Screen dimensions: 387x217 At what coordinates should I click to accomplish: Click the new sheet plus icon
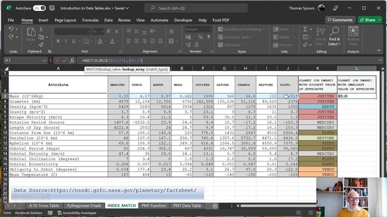click(x=215, y=206)
